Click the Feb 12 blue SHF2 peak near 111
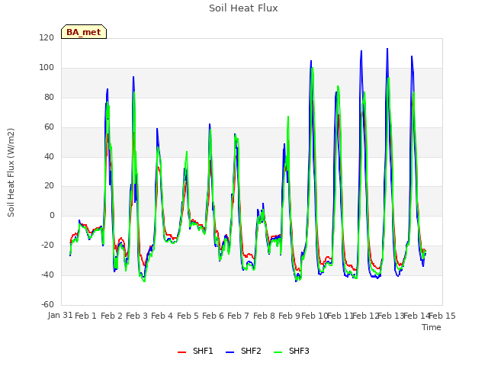 pos(361,51)
